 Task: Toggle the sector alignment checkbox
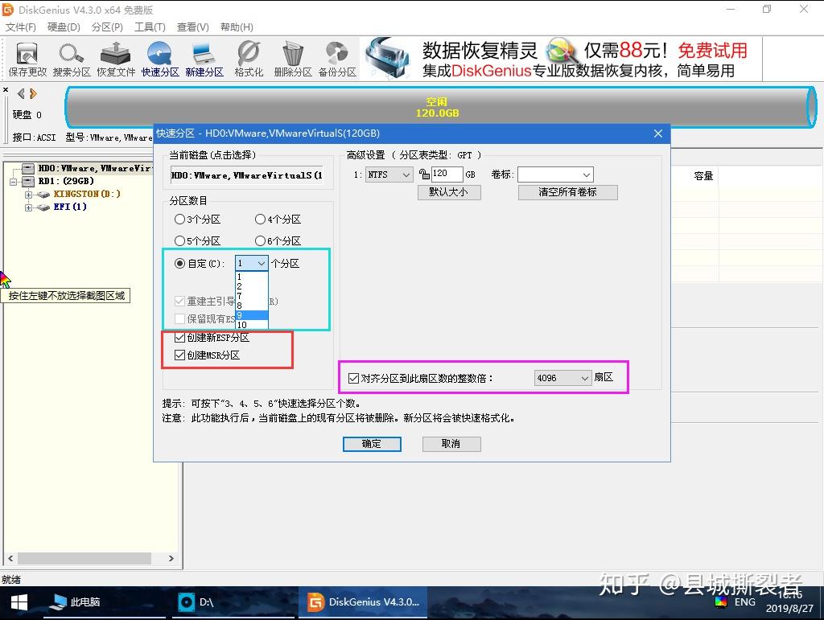354,377
